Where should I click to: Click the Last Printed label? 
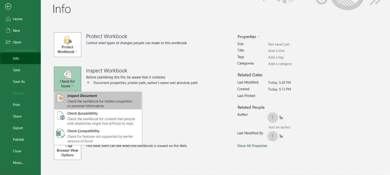tap(246, 96)
